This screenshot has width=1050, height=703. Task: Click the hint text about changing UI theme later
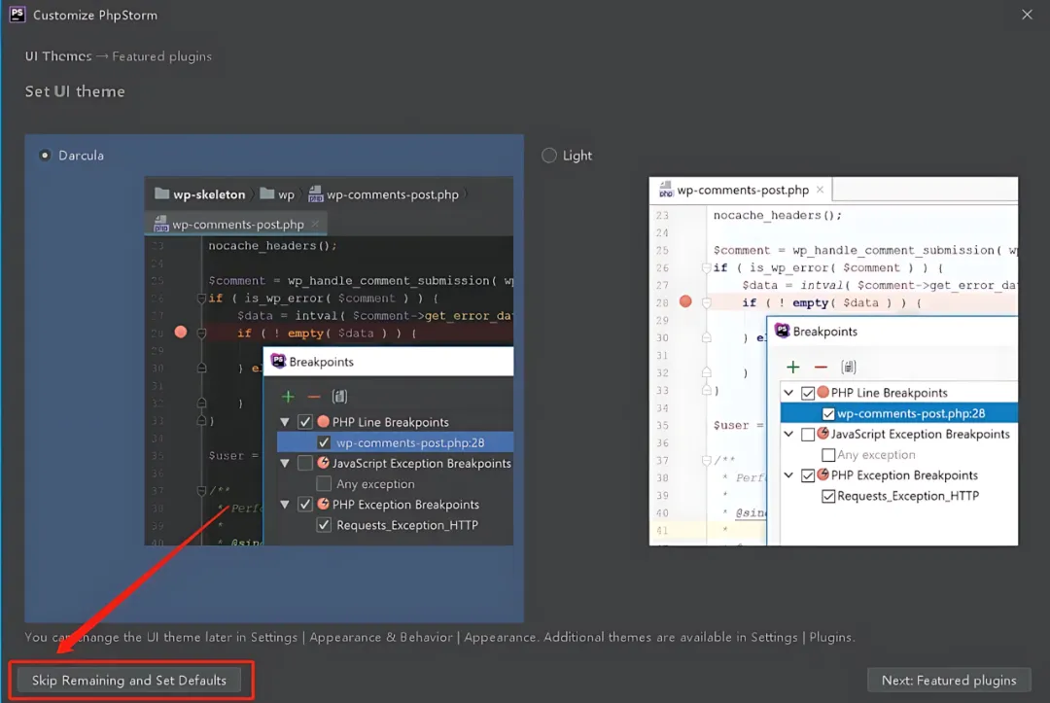click(439, 637)
